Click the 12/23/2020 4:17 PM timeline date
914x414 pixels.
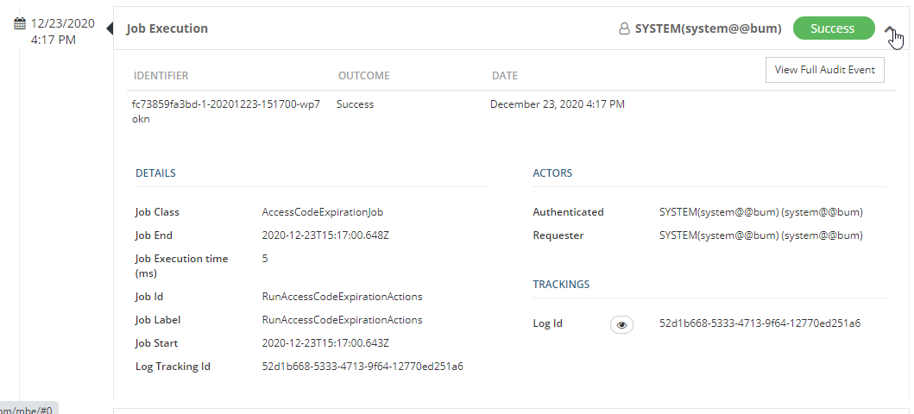(x=62, y=31)
